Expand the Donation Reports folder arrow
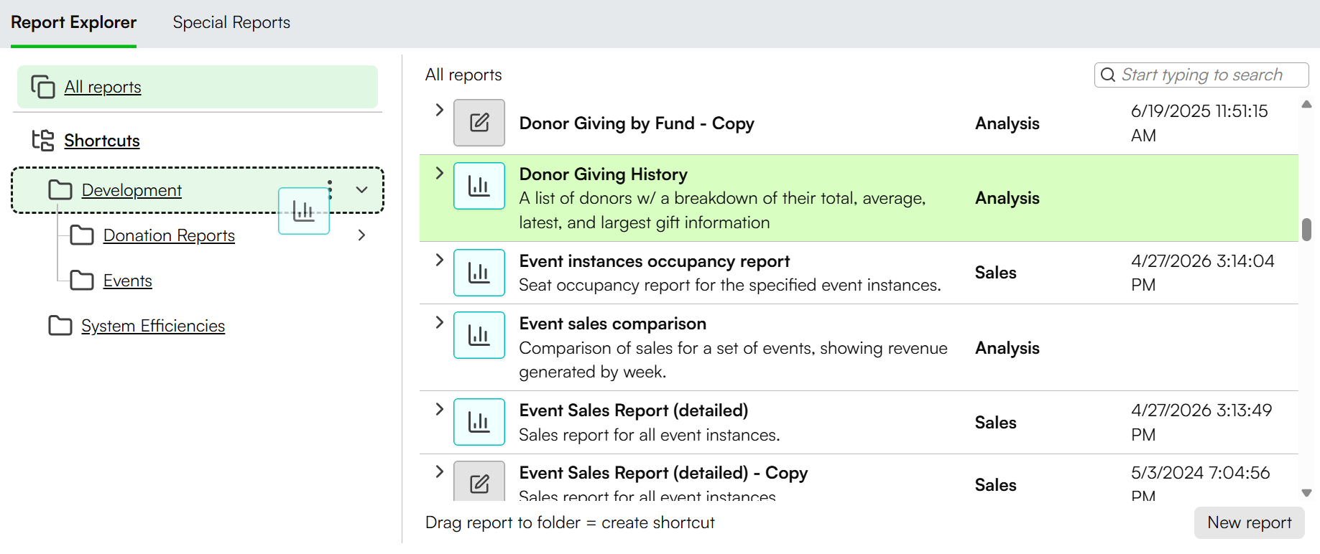This screenshot has height=554, width=1320. point(361,235)
